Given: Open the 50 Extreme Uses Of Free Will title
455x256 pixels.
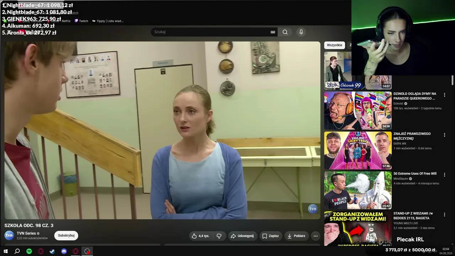Looking at the screenshot, I should 415,174.
